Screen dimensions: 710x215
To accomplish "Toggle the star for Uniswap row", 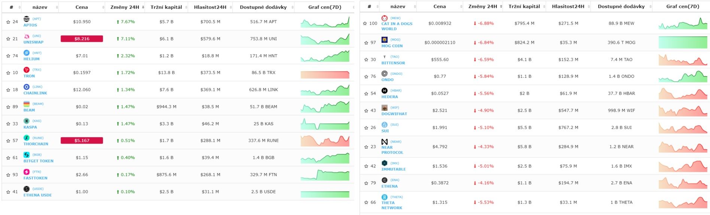I will click(8, 39).
